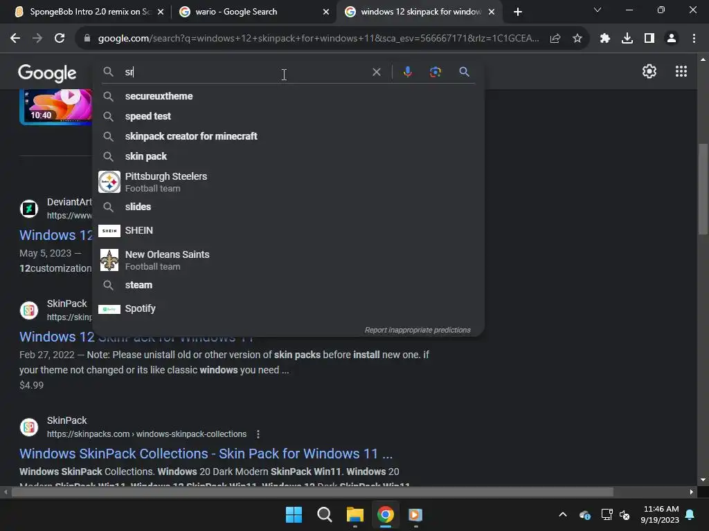Show hidden tray icons chevron
This screenshot has width=709, height=531.
[563, 514]
